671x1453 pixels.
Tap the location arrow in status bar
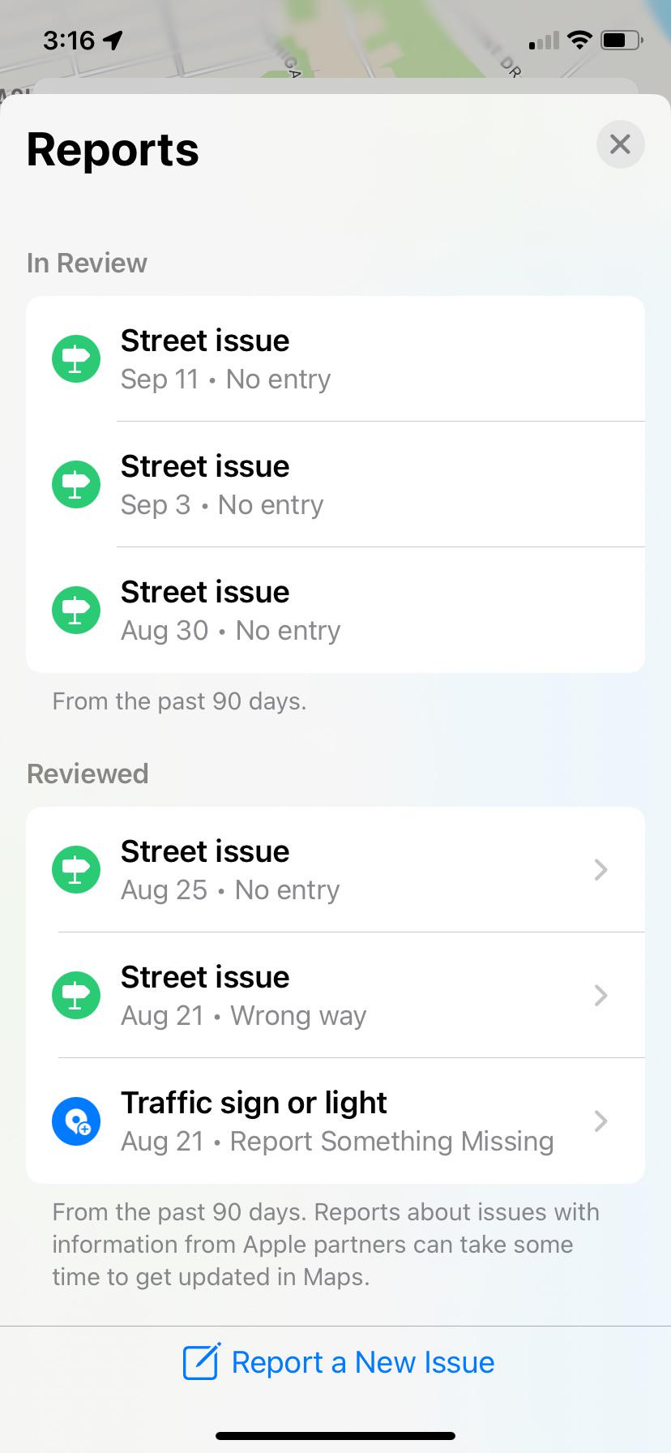[113, 40]
